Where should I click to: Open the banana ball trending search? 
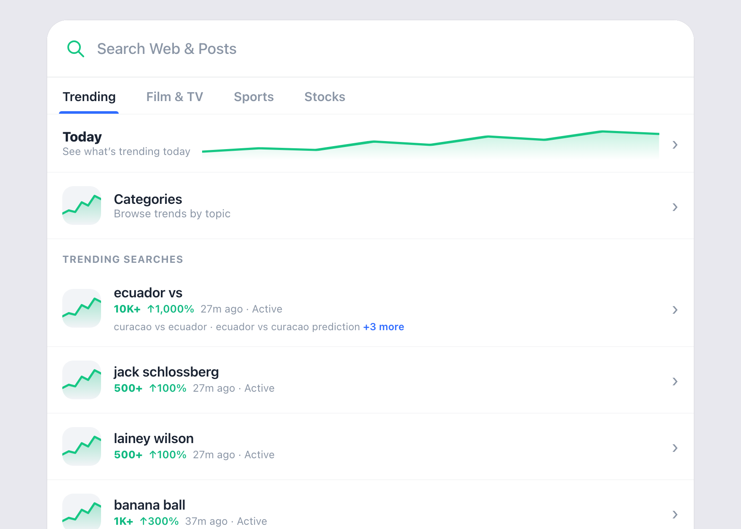pyautogui.click(x=370, y=505)
